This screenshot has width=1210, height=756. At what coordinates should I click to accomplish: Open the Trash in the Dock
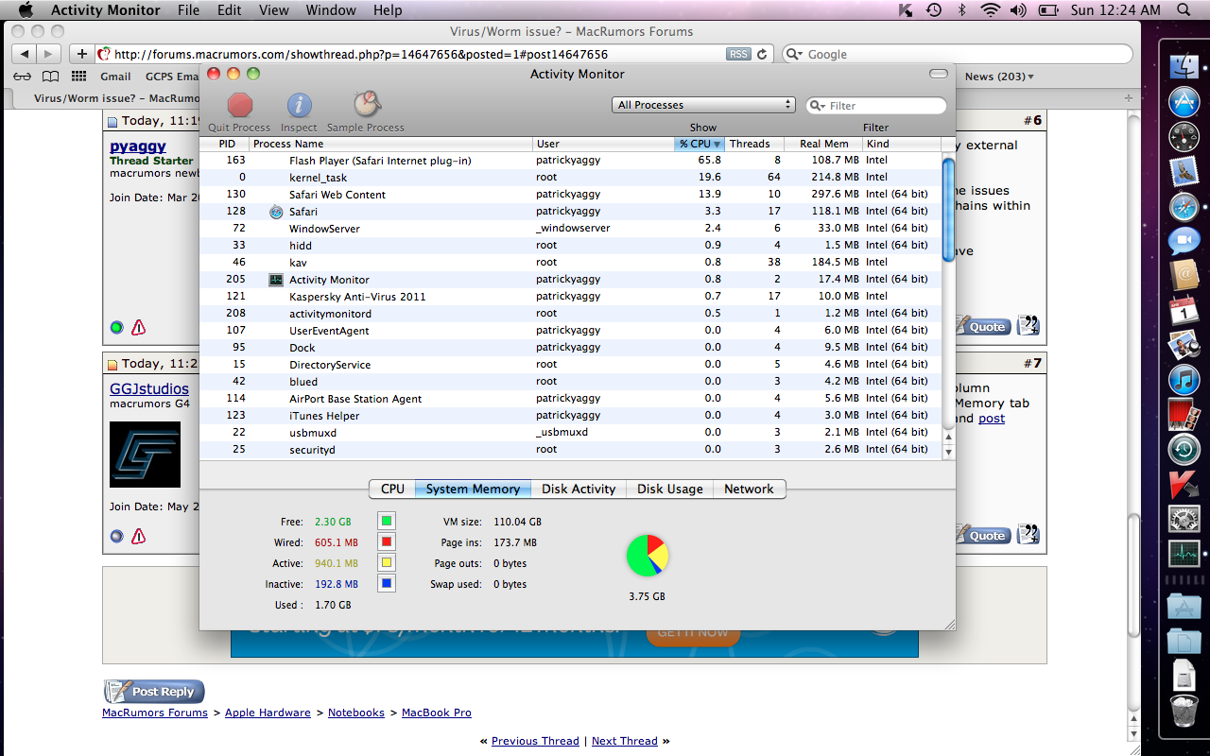[1184, 711]
